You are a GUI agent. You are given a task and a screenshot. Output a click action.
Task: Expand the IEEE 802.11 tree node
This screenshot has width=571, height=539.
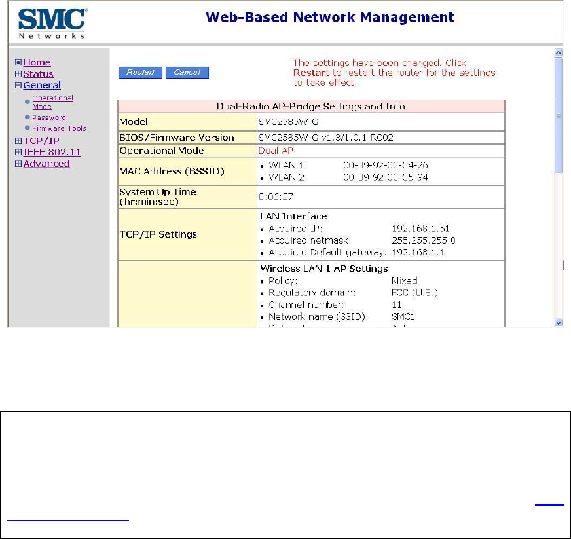[x=18, y=152]
